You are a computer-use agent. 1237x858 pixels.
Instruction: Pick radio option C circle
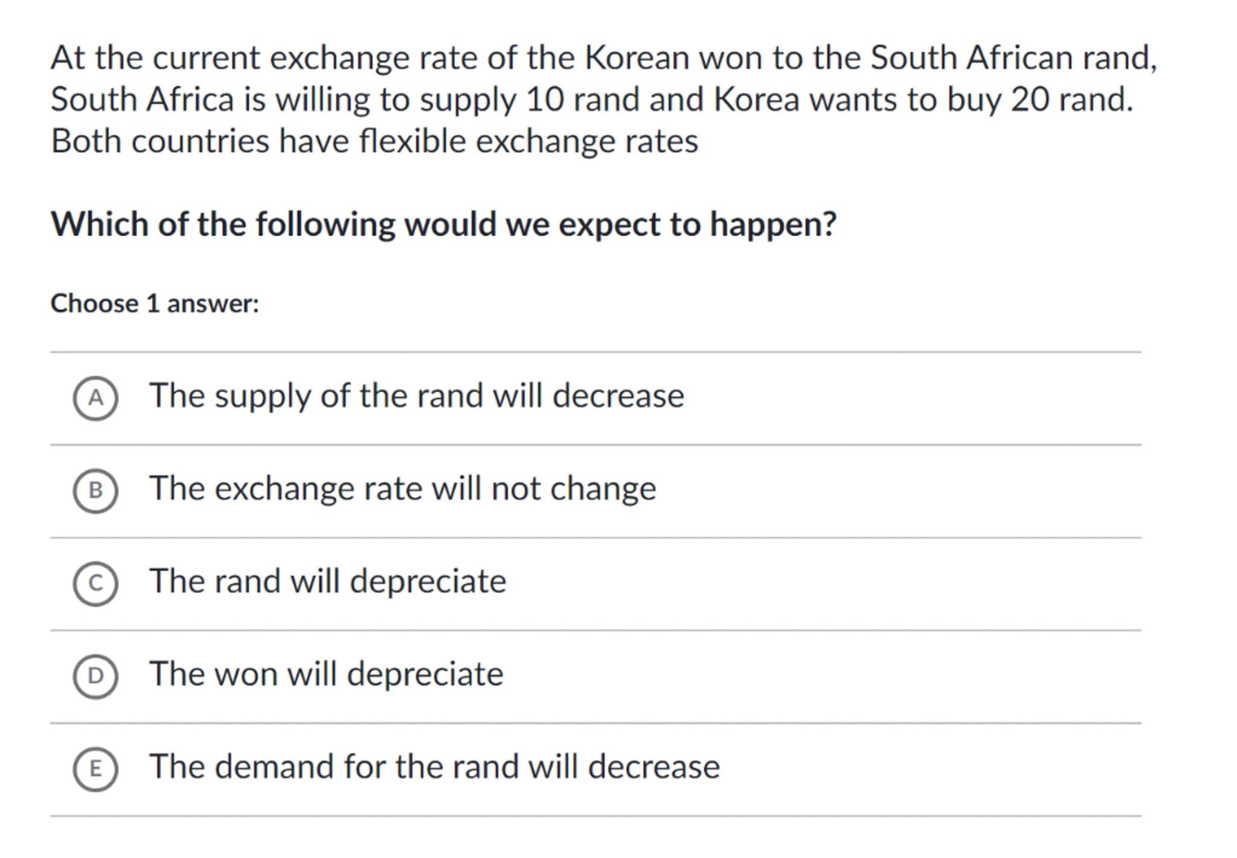click(x=95, y=583)
